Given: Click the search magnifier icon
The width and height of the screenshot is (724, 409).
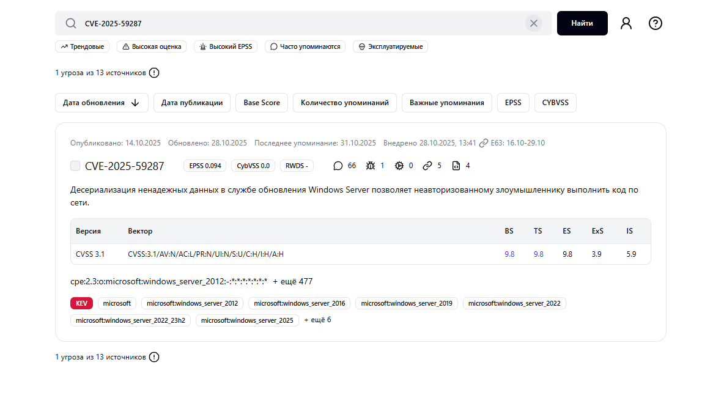Looking at the screenshot, I should [70, 23].
